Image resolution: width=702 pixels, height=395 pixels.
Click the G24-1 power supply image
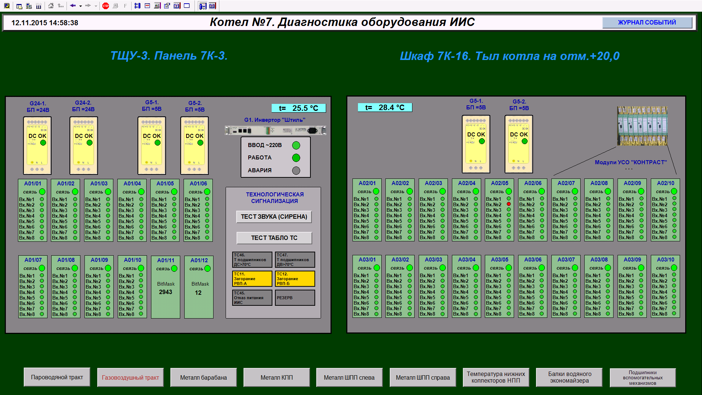click(37, 146)
